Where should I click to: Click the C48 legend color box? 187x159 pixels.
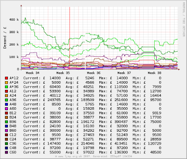tap(6, 148)
